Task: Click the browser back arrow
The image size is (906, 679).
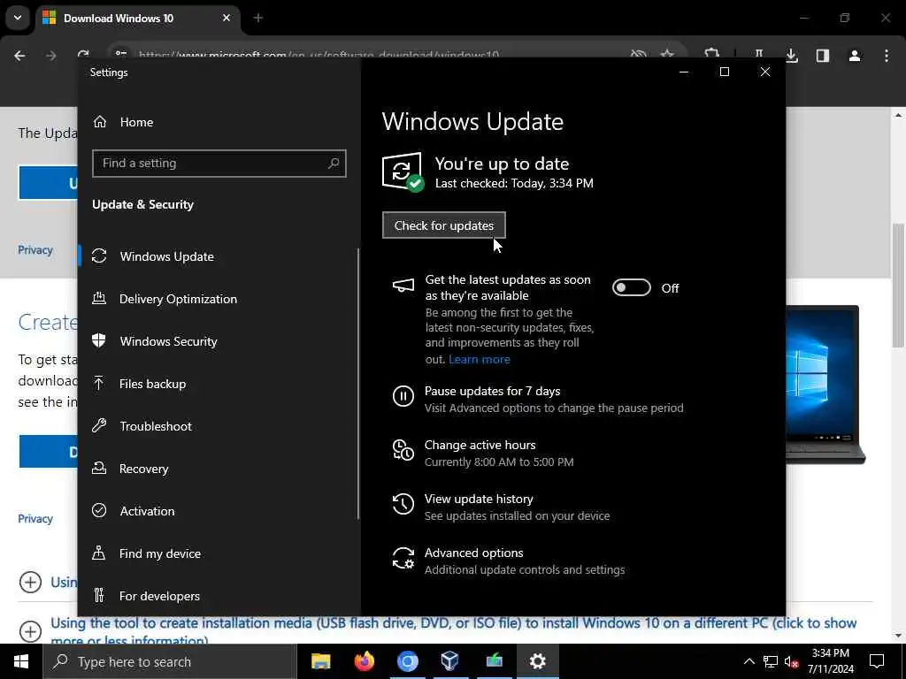Action: tap(19, 56)
